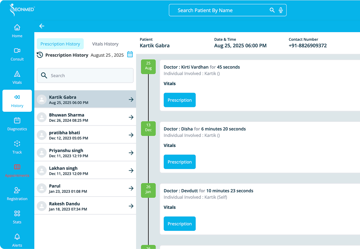Click the arrow for Bhuwan Sharma

point(131,117)
